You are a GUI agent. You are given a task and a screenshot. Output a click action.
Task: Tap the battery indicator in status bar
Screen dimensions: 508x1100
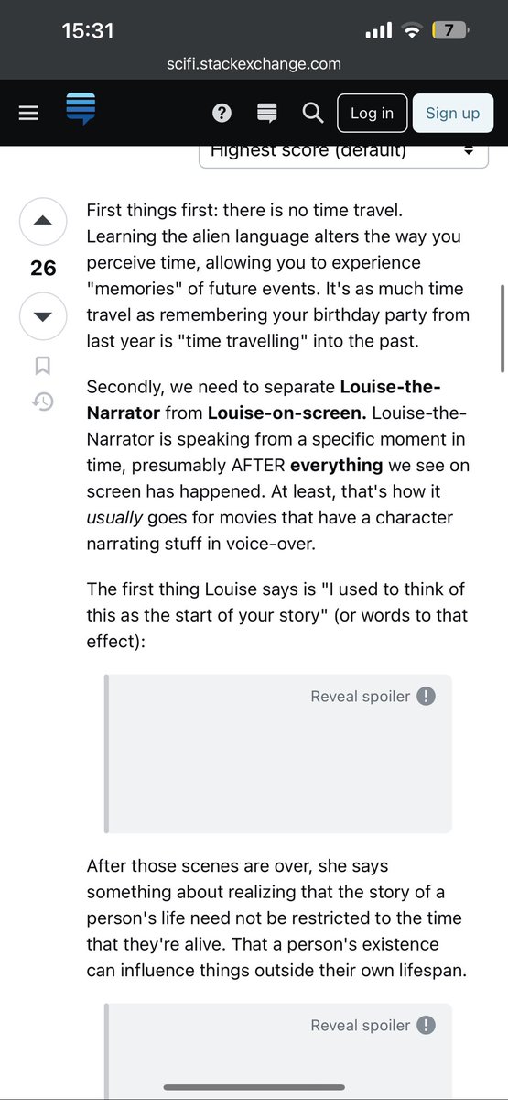click(x=449, y=30)
